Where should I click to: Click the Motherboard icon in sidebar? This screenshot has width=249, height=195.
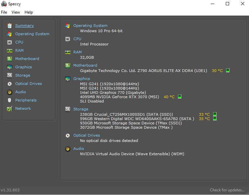(x=10, y=59)
